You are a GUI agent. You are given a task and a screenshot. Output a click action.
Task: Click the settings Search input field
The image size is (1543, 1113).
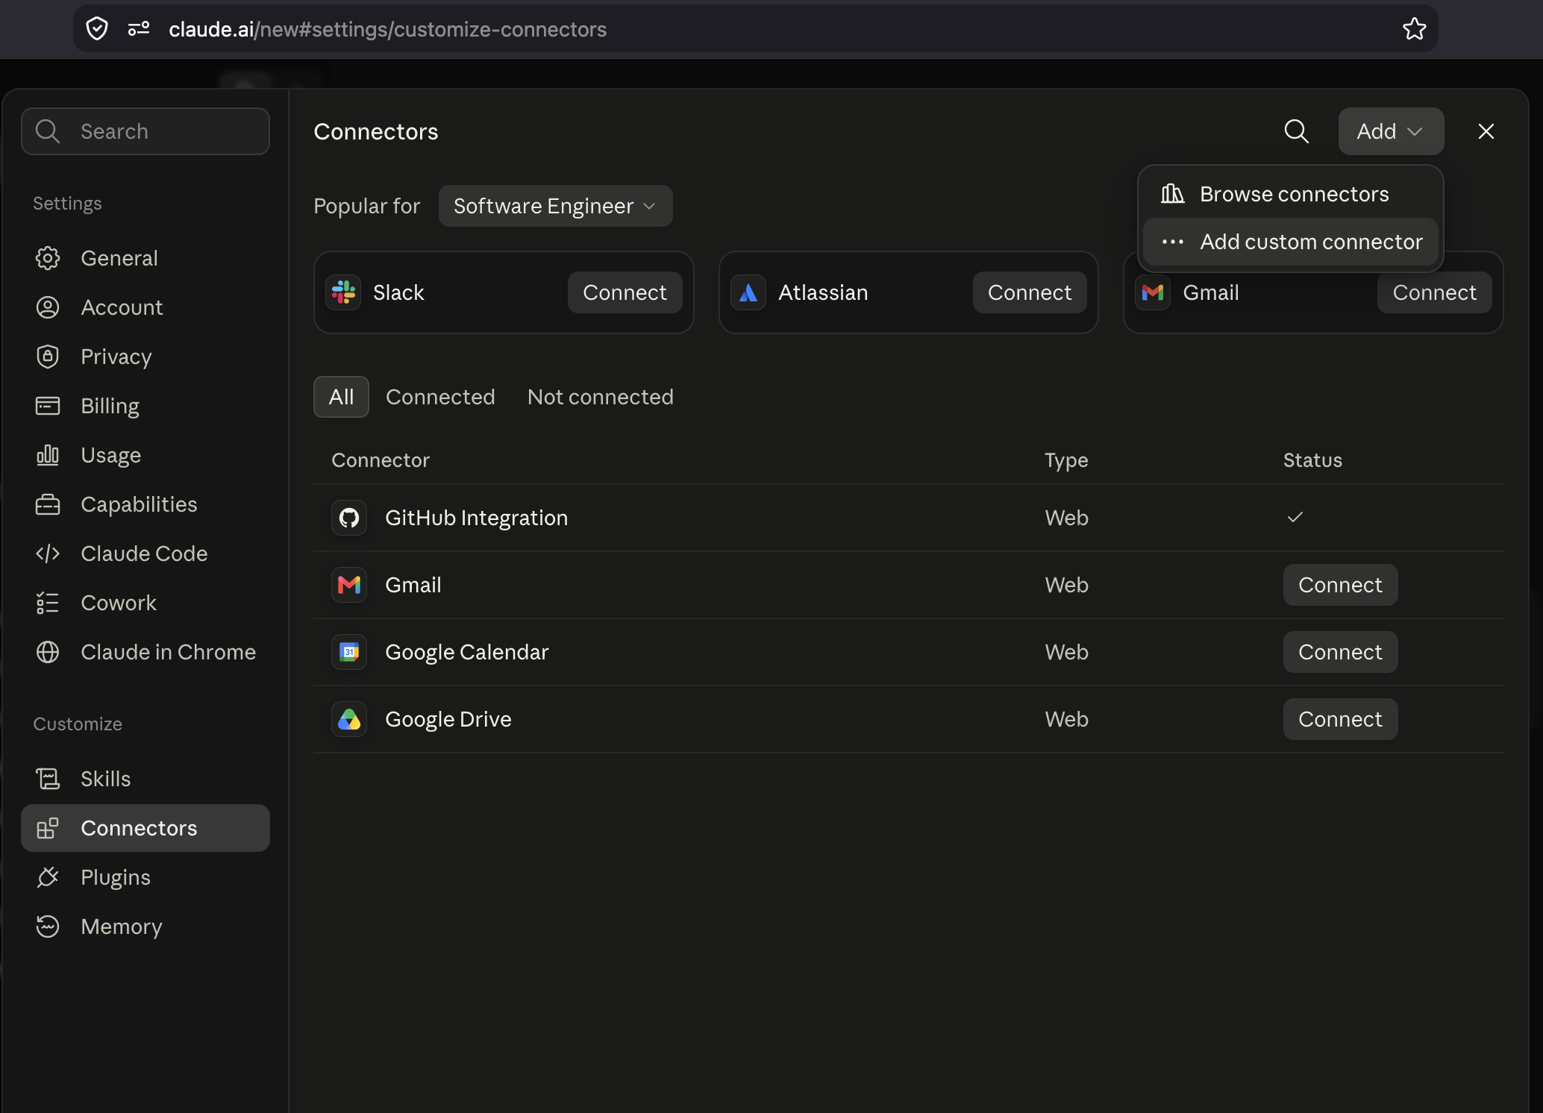(145, 131)
